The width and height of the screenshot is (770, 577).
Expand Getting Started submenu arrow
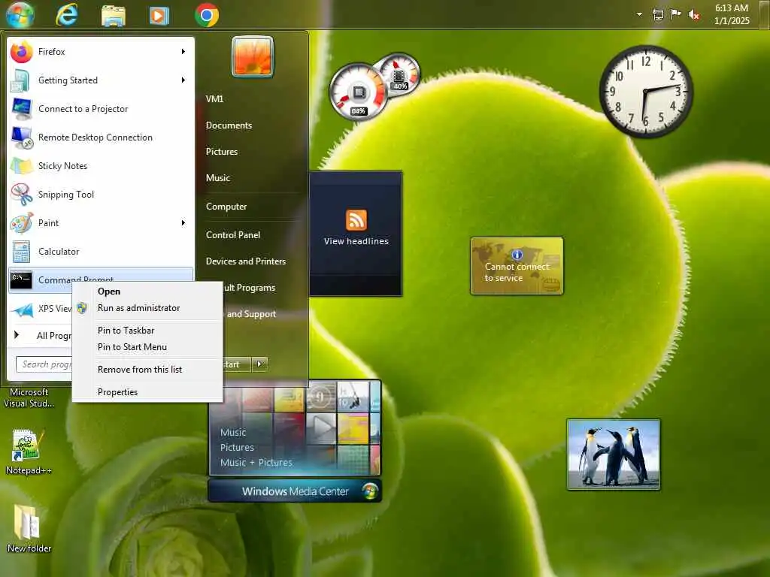point(183,80)
